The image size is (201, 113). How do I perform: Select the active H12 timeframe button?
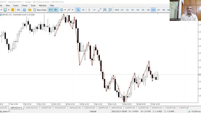click(154, 10)
